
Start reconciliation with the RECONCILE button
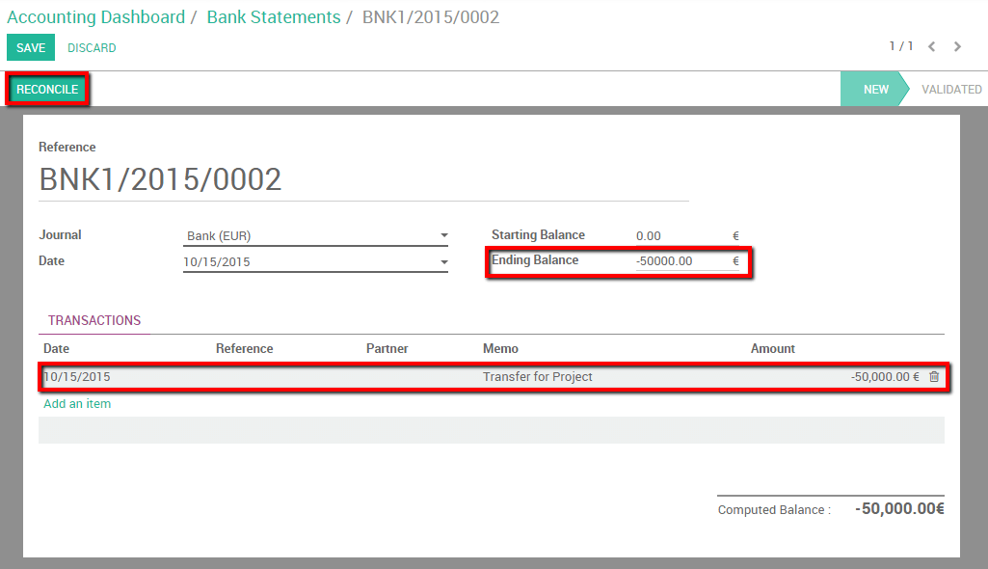point(46,89)
